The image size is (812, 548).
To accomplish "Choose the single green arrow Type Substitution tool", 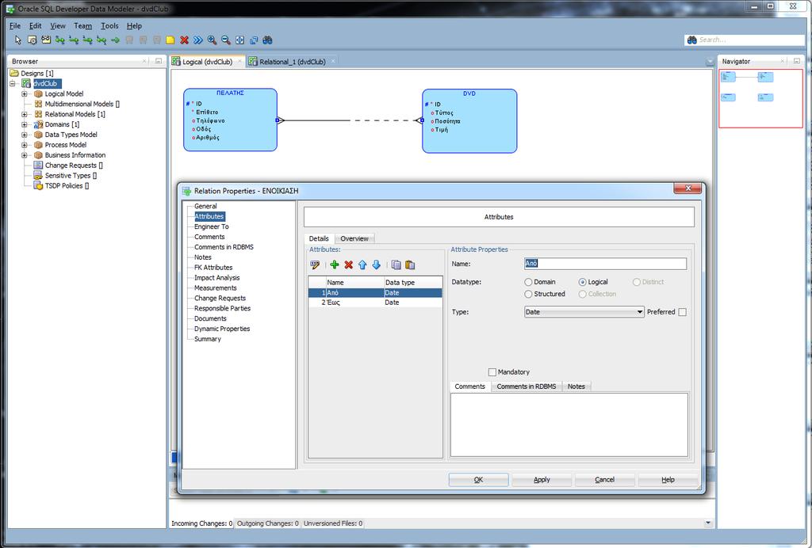I will (116, 40).
